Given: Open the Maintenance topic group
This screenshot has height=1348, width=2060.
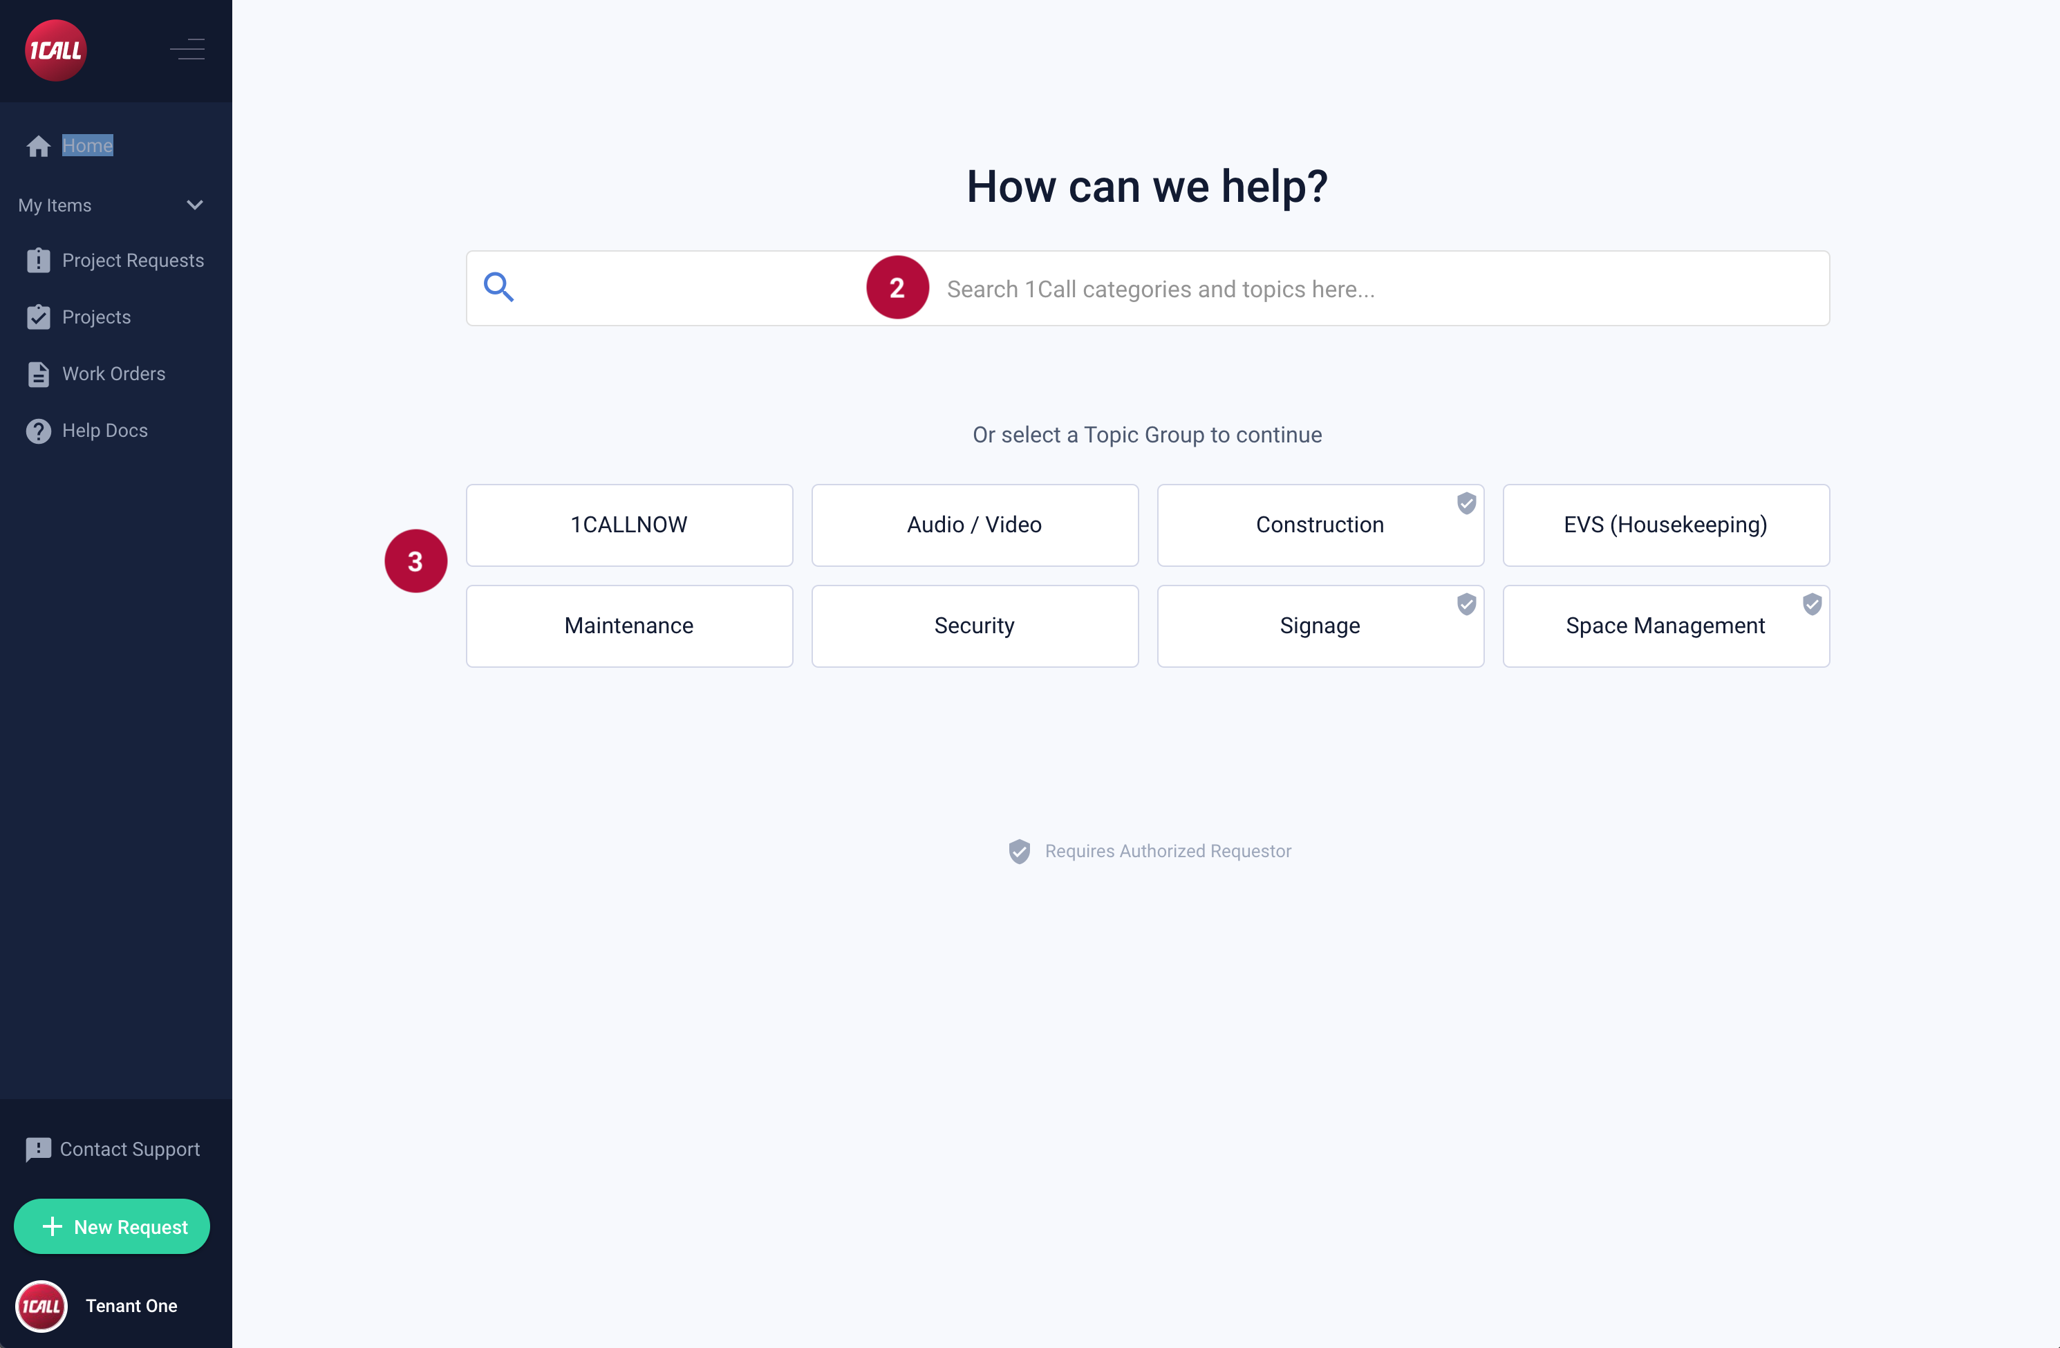Looking at the screenshot, I should click(x=628, y=626).
